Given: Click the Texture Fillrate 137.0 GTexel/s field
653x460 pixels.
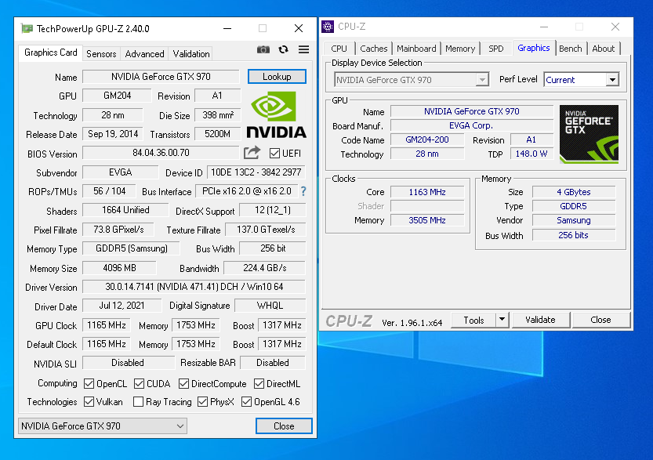Looking at the screenshot, I should tap(266, 230).
